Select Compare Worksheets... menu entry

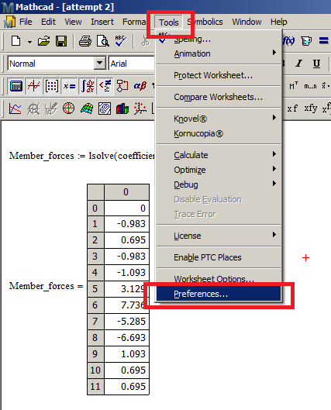[x=219, y=97]
